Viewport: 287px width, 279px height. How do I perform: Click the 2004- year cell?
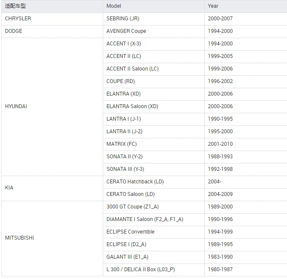pos(246,182)
